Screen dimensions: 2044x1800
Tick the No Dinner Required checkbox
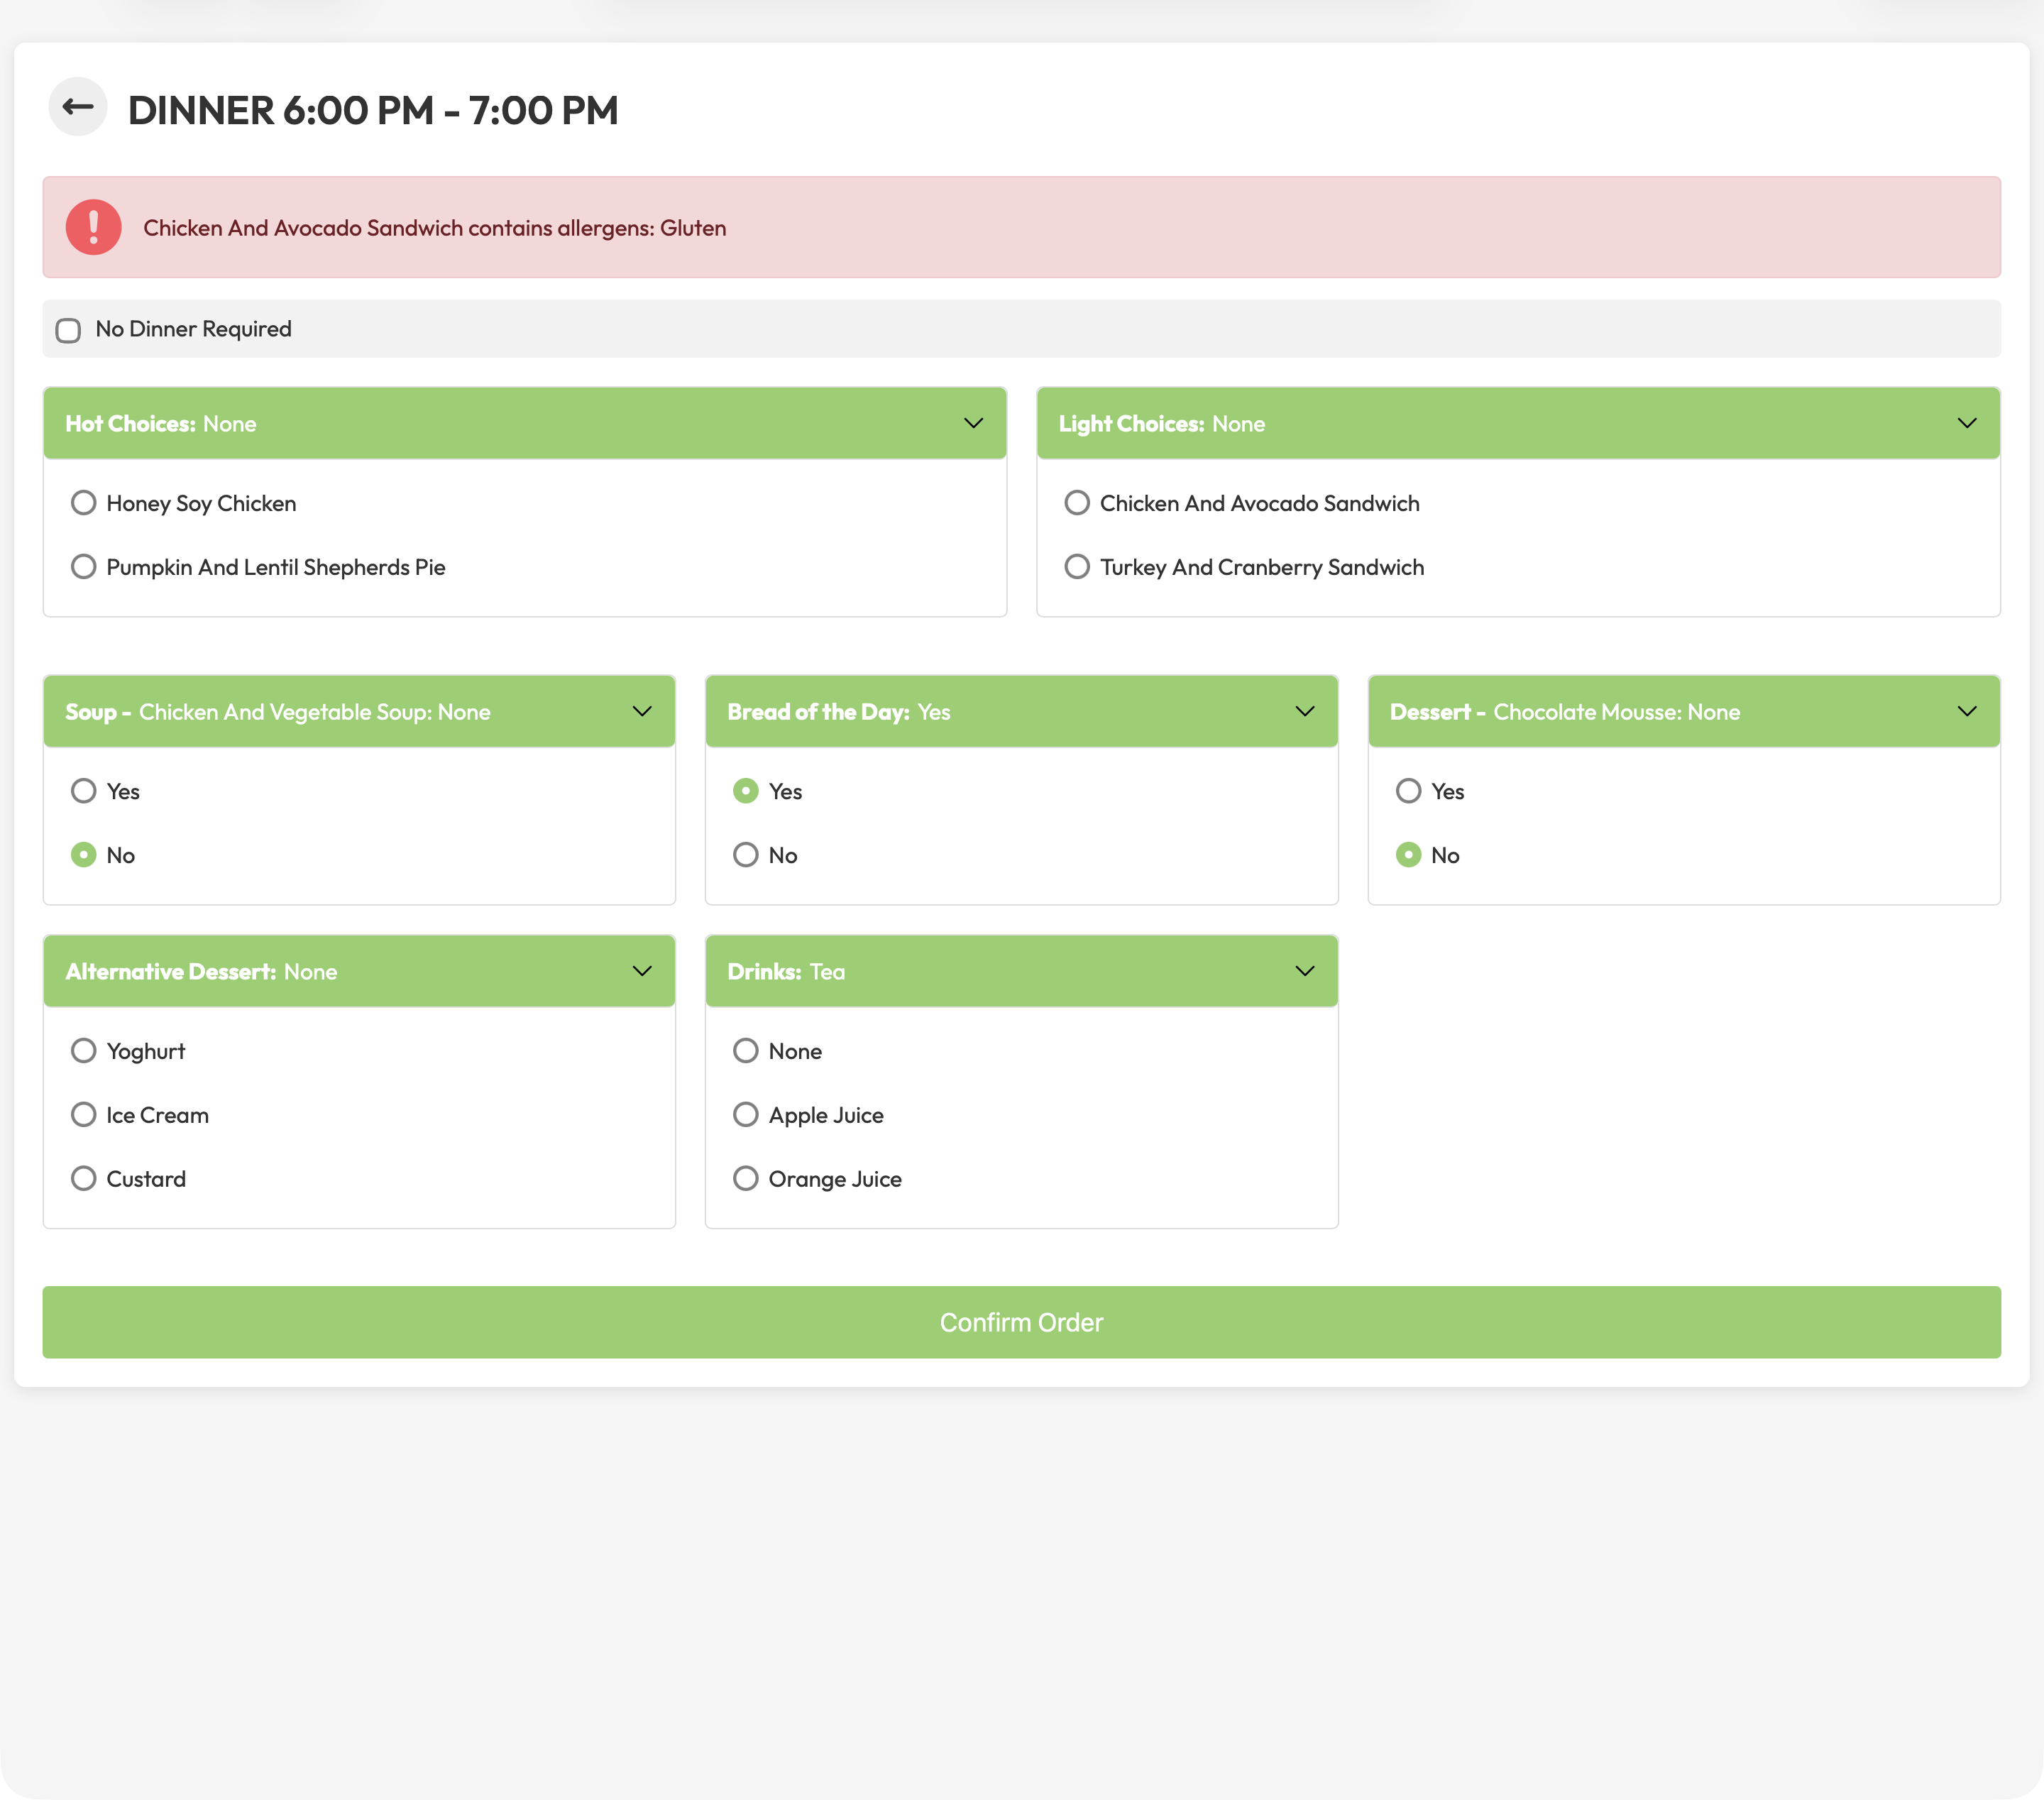click(68, 330)
